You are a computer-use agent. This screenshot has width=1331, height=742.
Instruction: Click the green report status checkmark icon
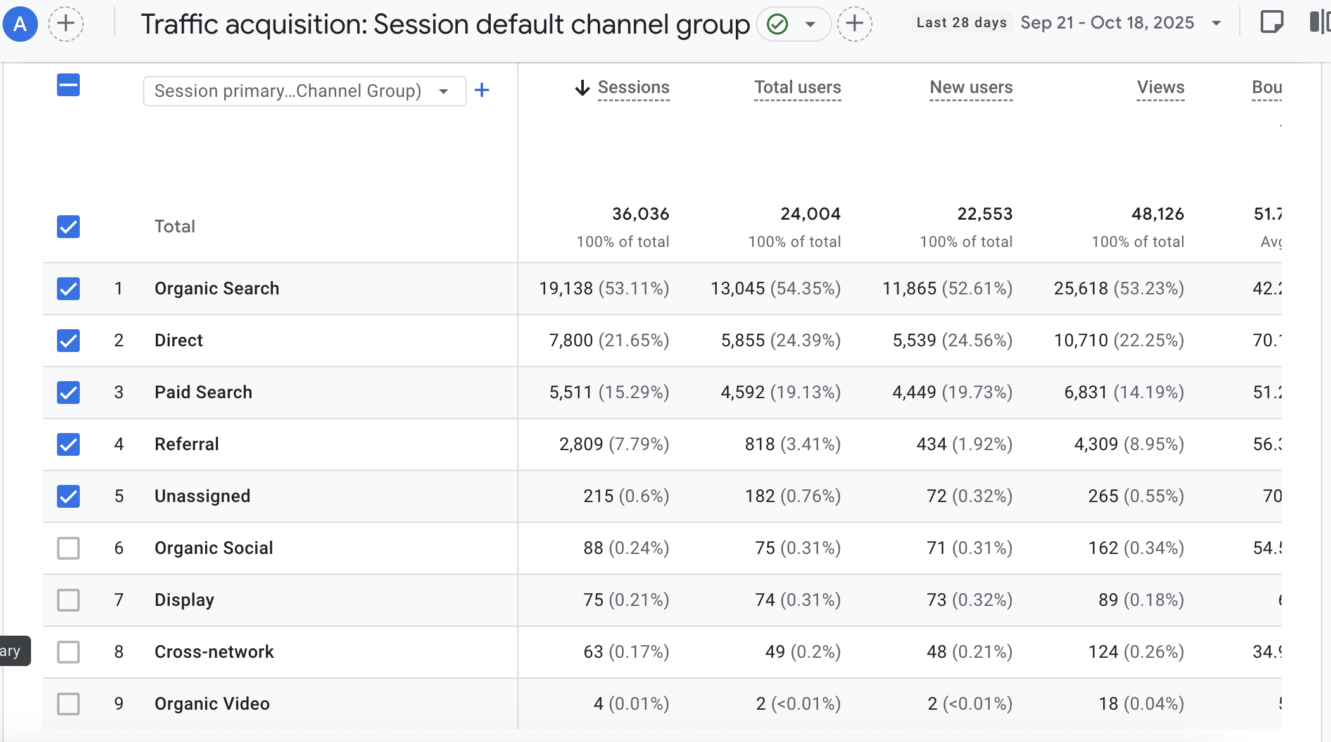pyautogui.click(x=777, y=24)
